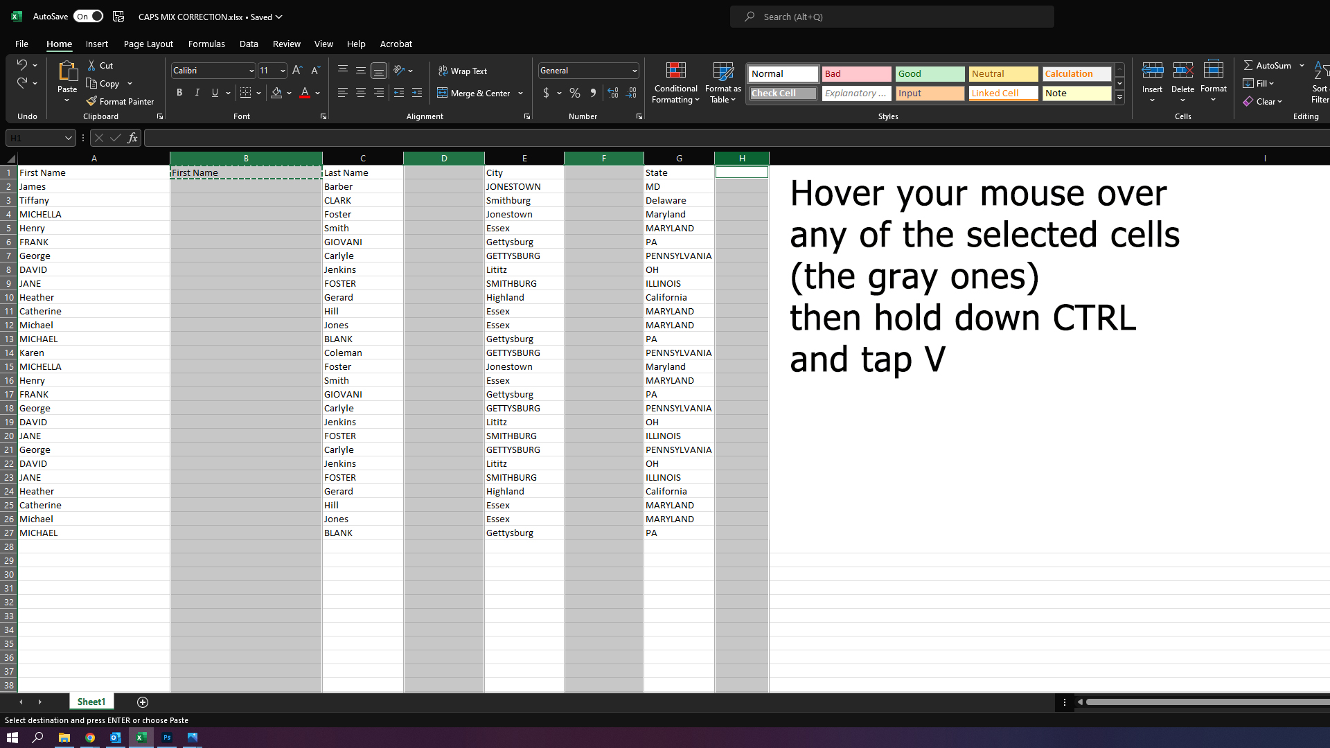This screenshot has height=748, width=1330.
Task: Apply the Neutral yellow cell style
Action: (1004, 73)
